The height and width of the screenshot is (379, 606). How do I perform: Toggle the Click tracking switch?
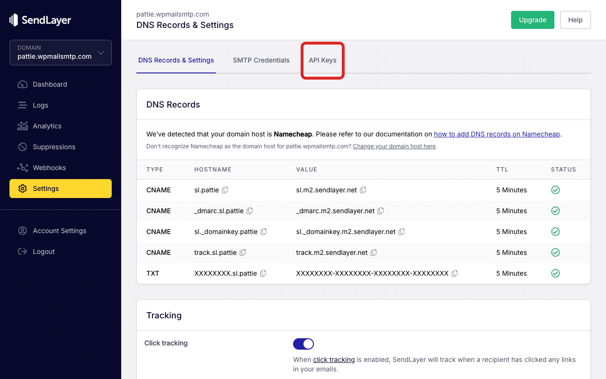click(x=303, y=344)
